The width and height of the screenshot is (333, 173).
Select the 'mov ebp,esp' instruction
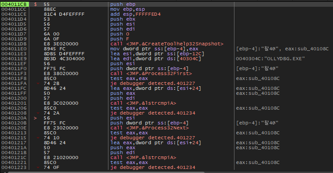click(x=127, y=9)
